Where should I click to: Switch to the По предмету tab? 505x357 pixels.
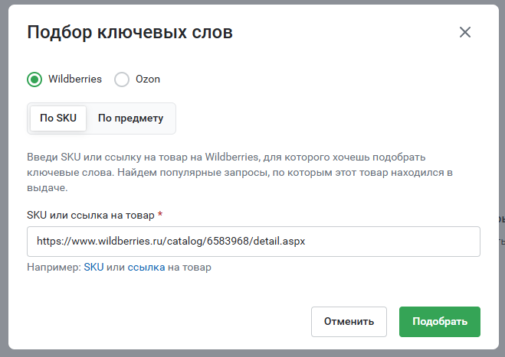(130, 118)
